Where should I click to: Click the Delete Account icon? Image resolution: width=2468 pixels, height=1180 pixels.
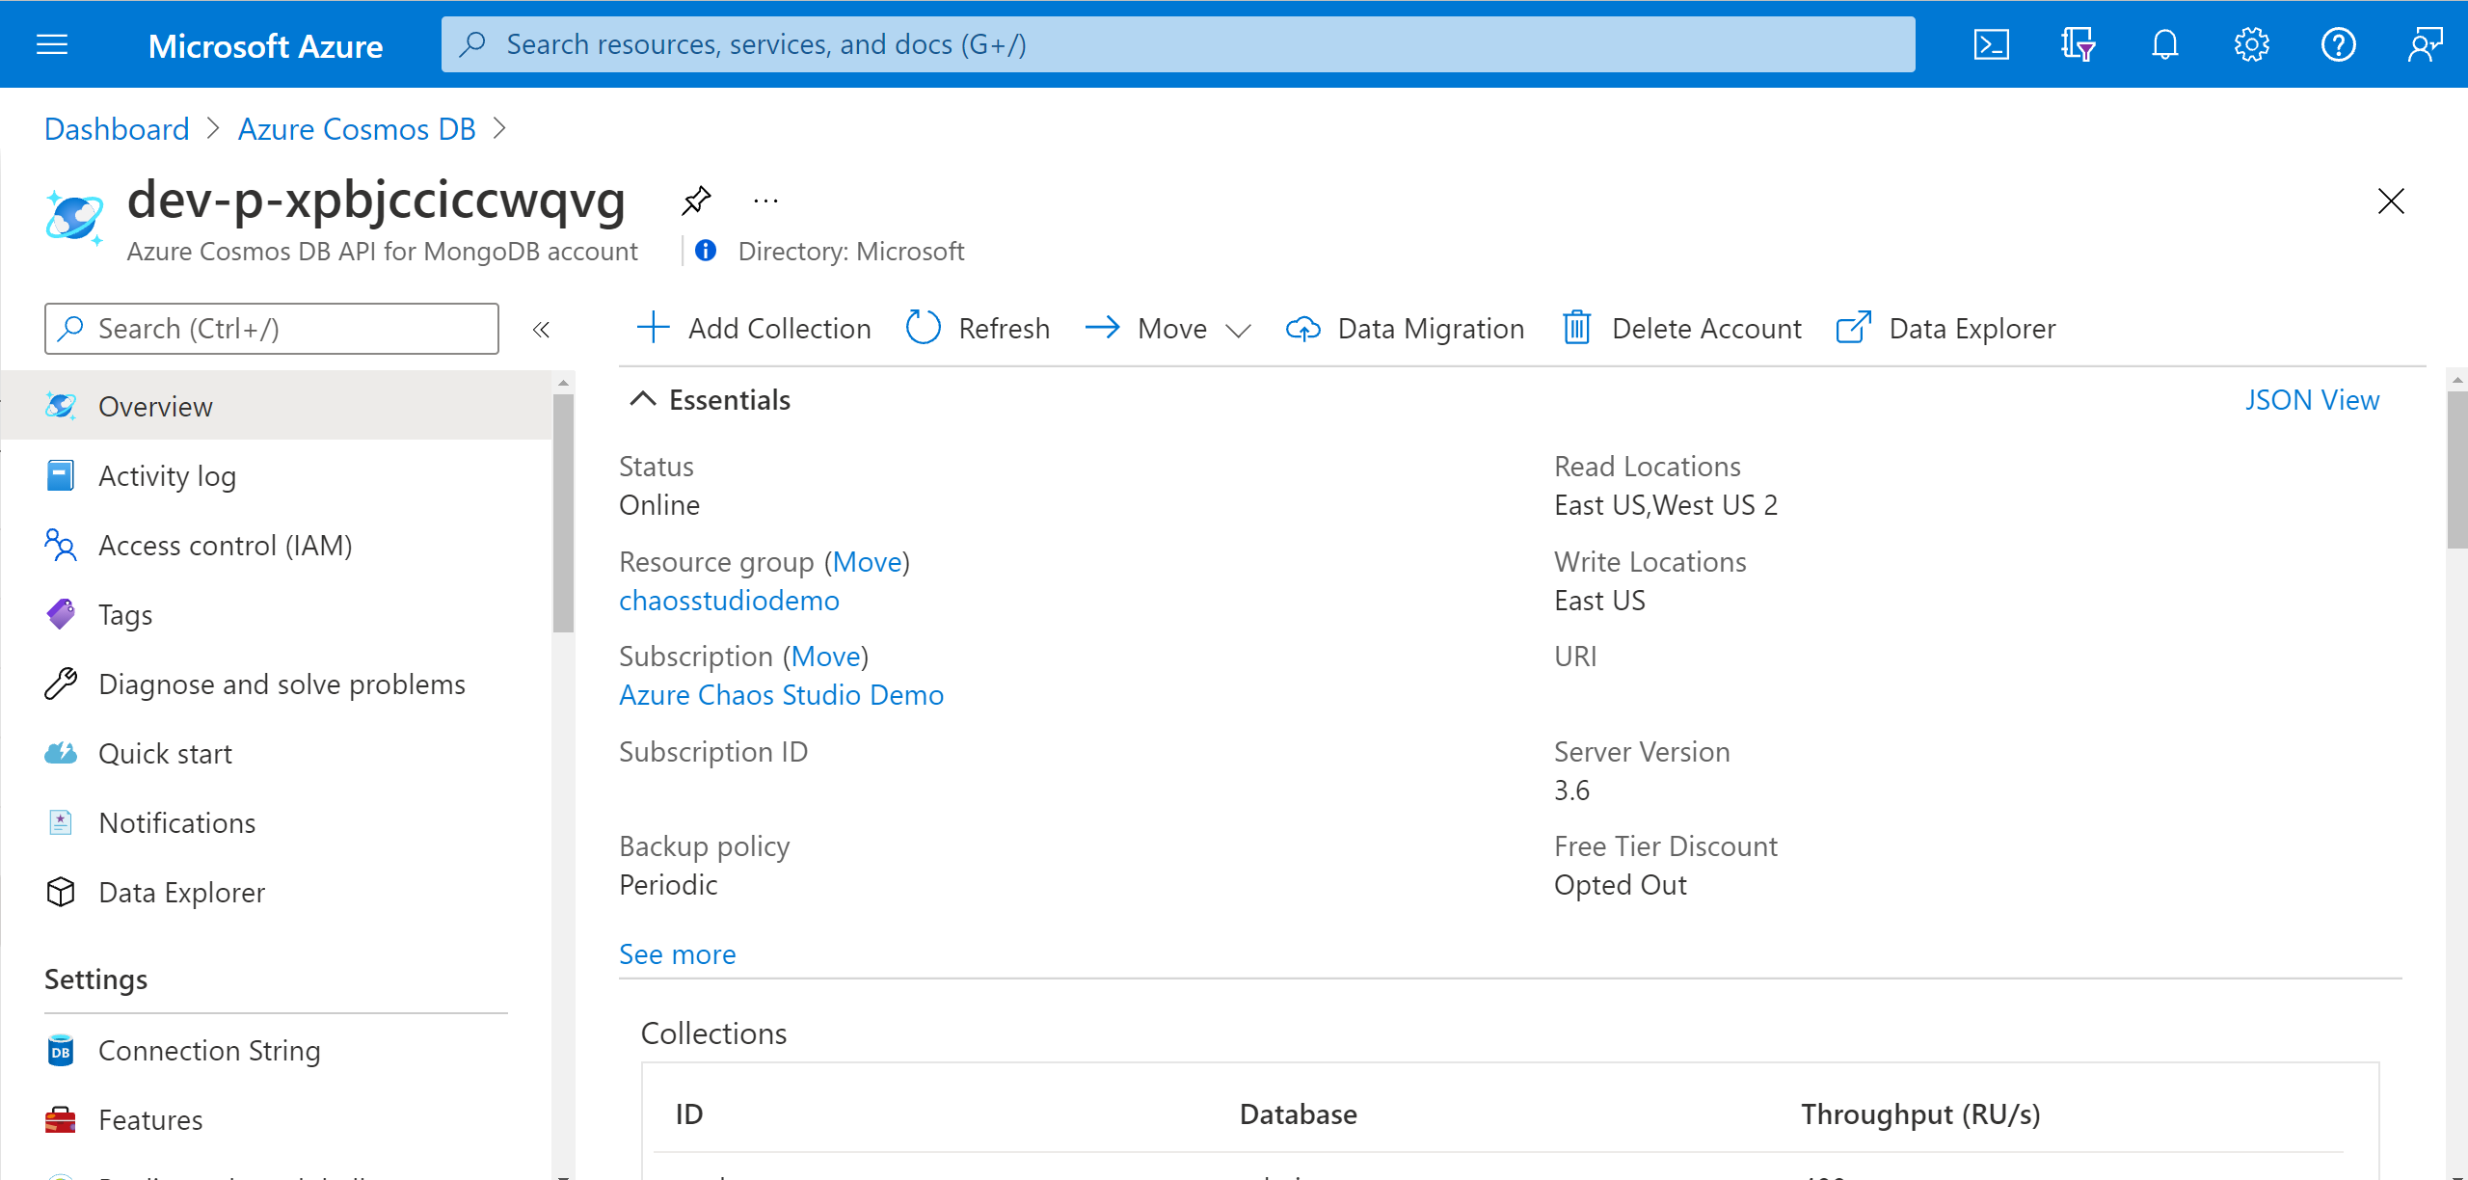(x=1575, y=327)
